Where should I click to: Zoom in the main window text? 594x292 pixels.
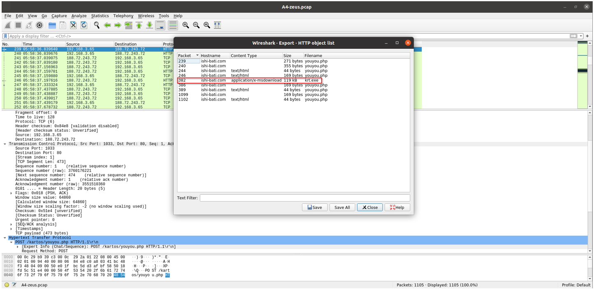[x=186, y=25]
